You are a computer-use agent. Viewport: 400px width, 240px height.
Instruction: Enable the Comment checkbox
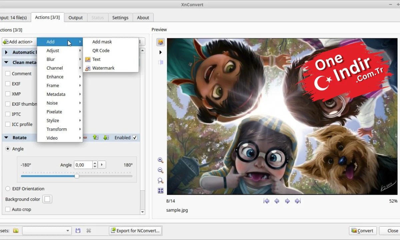[x=8, y=74]
